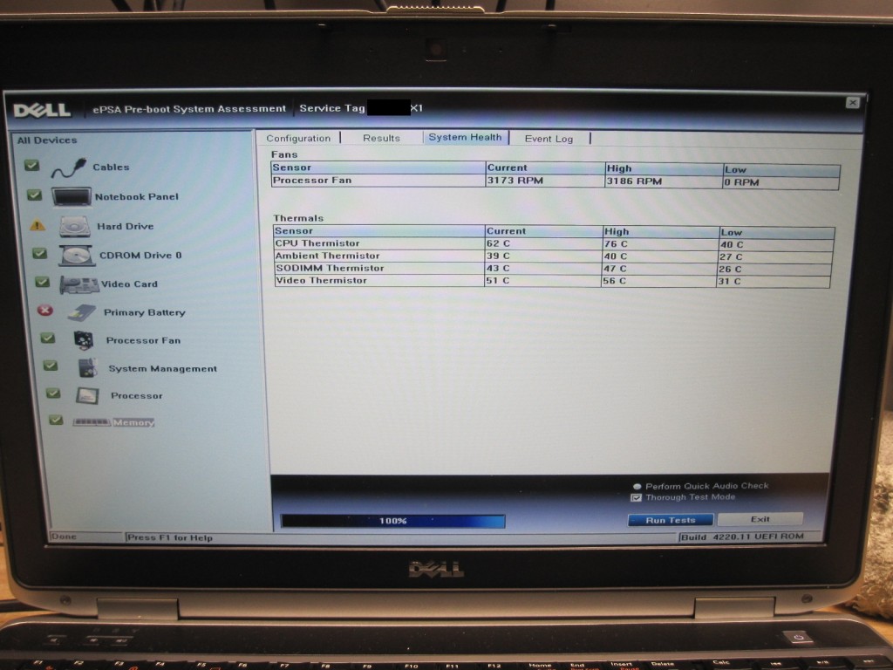Click the green check next to Video Card
This screenshot has height=670, width=893.
pos(42,282)
